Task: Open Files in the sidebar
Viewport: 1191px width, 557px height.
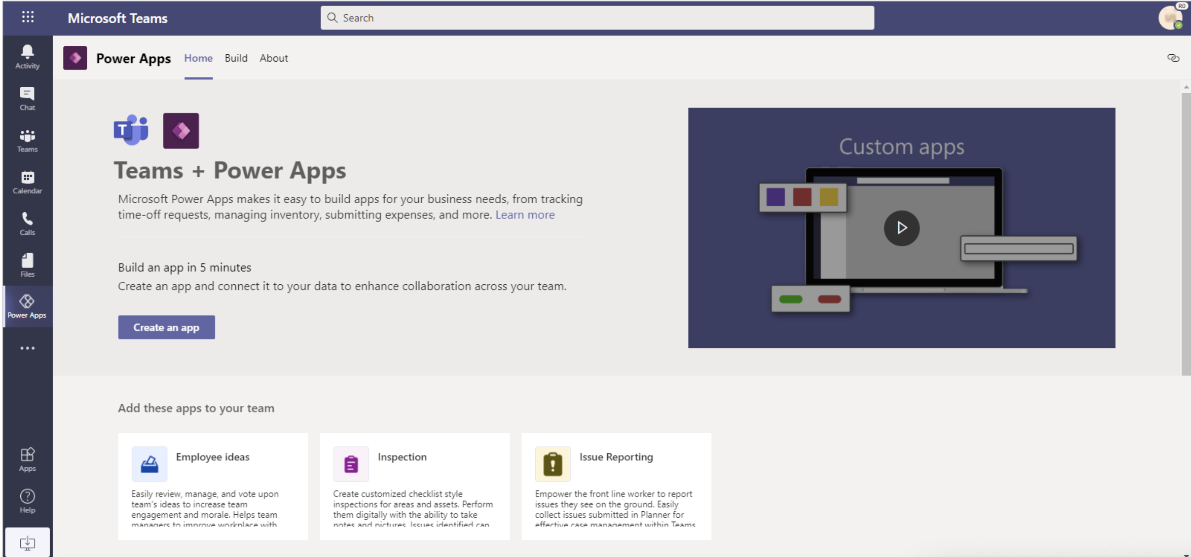Action: (x=27, y=265)
